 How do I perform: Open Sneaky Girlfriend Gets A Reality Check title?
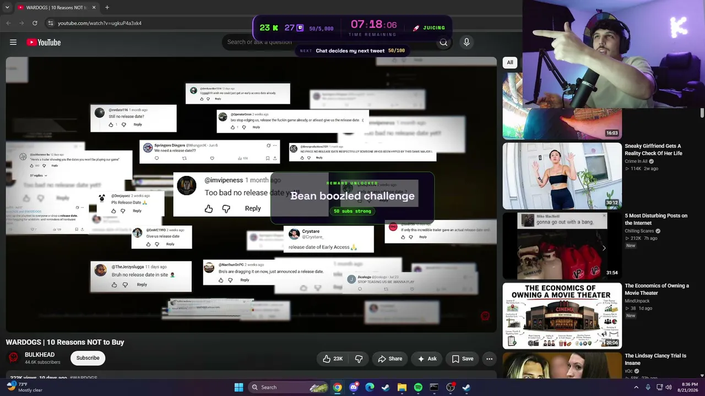coord(653,150)
